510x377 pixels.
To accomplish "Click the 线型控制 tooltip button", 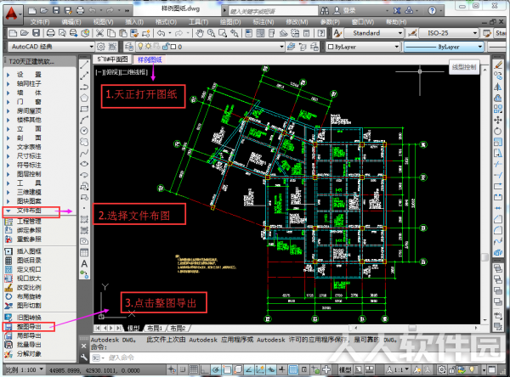I will pos(464,67).
